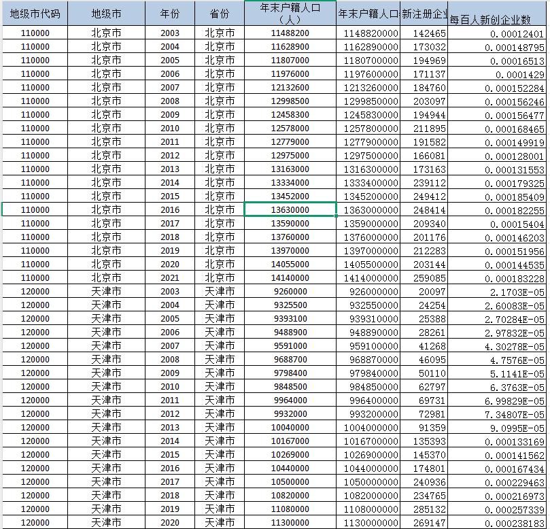Select new enterprises cell 62797
The height and width of the screenshot is (529, 550).
424,387
